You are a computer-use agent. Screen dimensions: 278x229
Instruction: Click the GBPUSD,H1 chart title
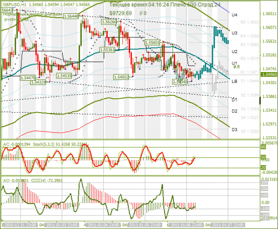tap(15, 5)
